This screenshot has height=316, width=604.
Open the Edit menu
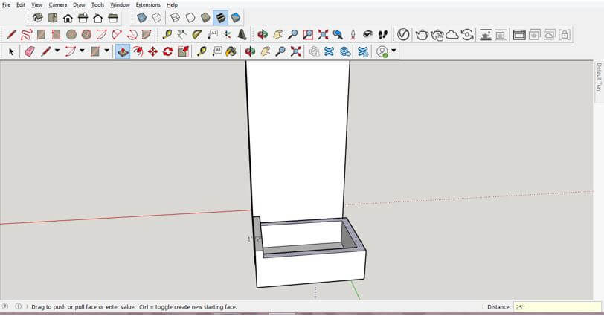point(21,5)
